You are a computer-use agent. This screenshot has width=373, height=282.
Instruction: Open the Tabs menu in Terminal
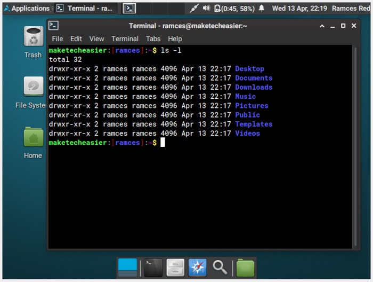coord(153,39)
